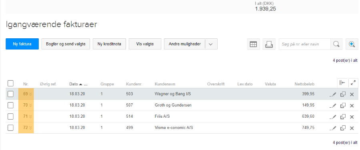Delete the Friis A/S invoice
360x150 pixels.
point(352,117)
